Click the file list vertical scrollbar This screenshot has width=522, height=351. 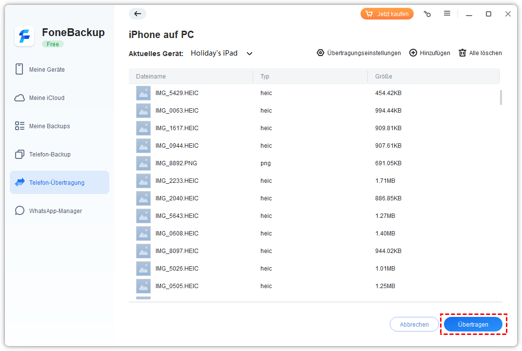point(501,97)
